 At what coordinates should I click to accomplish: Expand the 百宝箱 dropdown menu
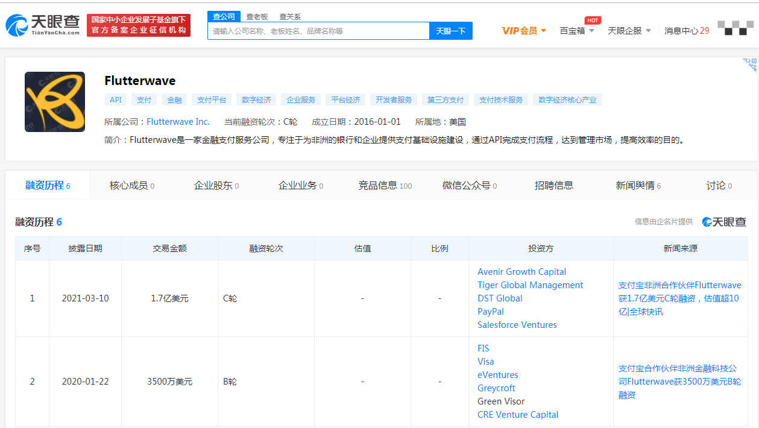coord(577,31)
